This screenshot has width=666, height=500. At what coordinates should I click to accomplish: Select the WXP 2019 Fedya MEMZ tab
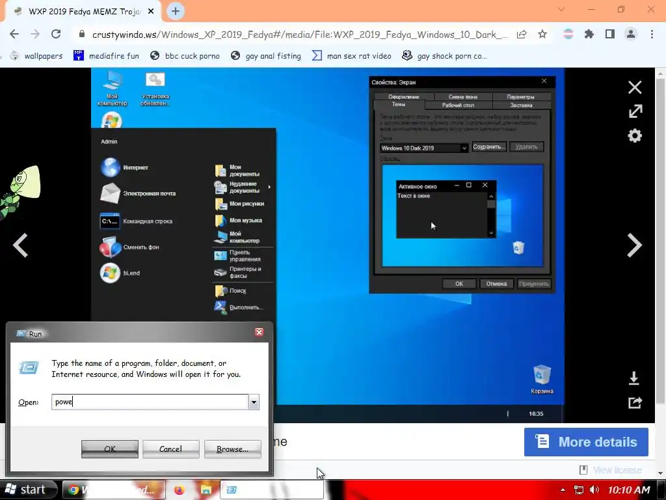point(84,12)
